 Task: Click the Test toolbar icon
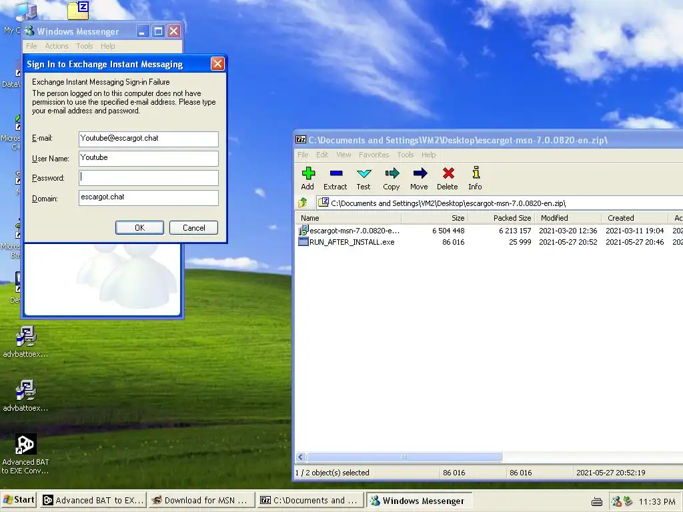[x=364, y=174]
